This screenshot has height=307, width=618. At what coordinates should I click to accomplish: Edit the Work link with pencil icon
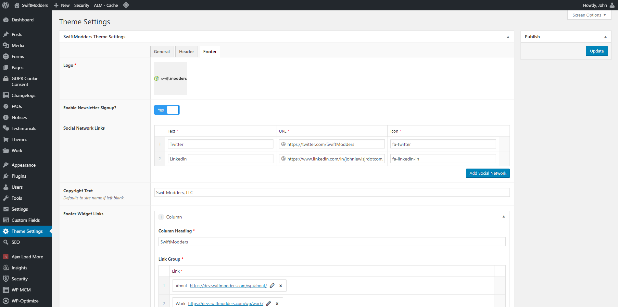[x=269, y=303]
